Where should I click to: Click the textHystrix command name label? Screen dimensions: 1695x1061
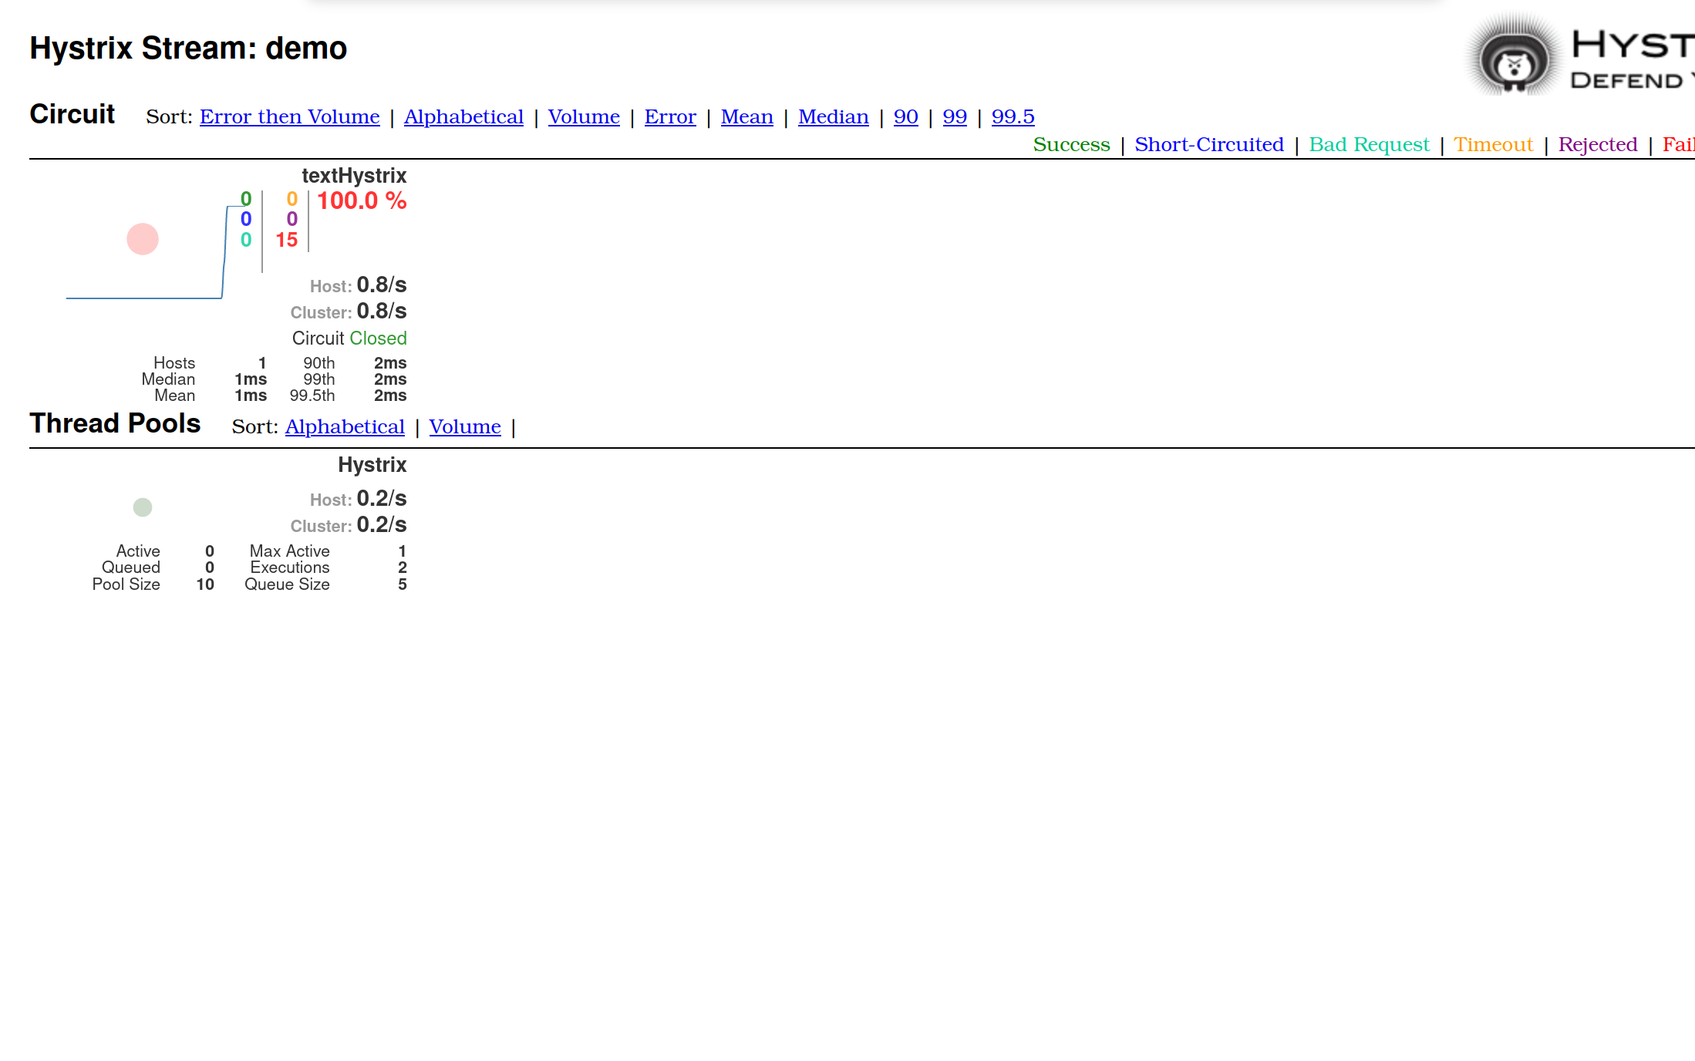point(353,175)
